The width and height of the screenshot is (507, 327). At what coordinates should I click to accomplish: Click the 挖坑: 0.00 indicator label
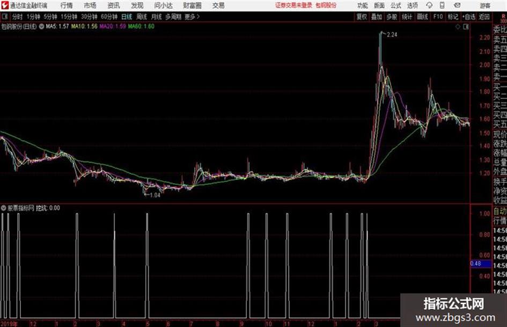coord(48,208)
